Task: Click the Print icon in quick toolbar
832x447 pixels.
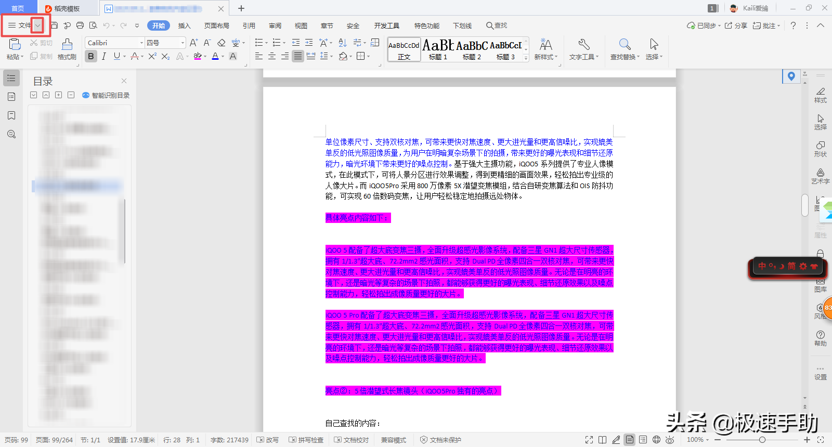Action: click(x=80, y=25)
